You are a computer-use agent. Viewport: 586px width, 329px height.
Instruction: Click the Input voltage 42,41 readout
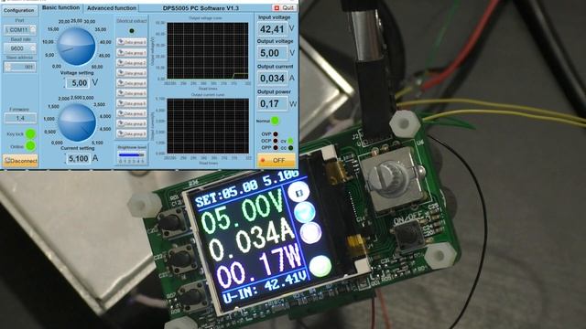[x=273, y=29]
